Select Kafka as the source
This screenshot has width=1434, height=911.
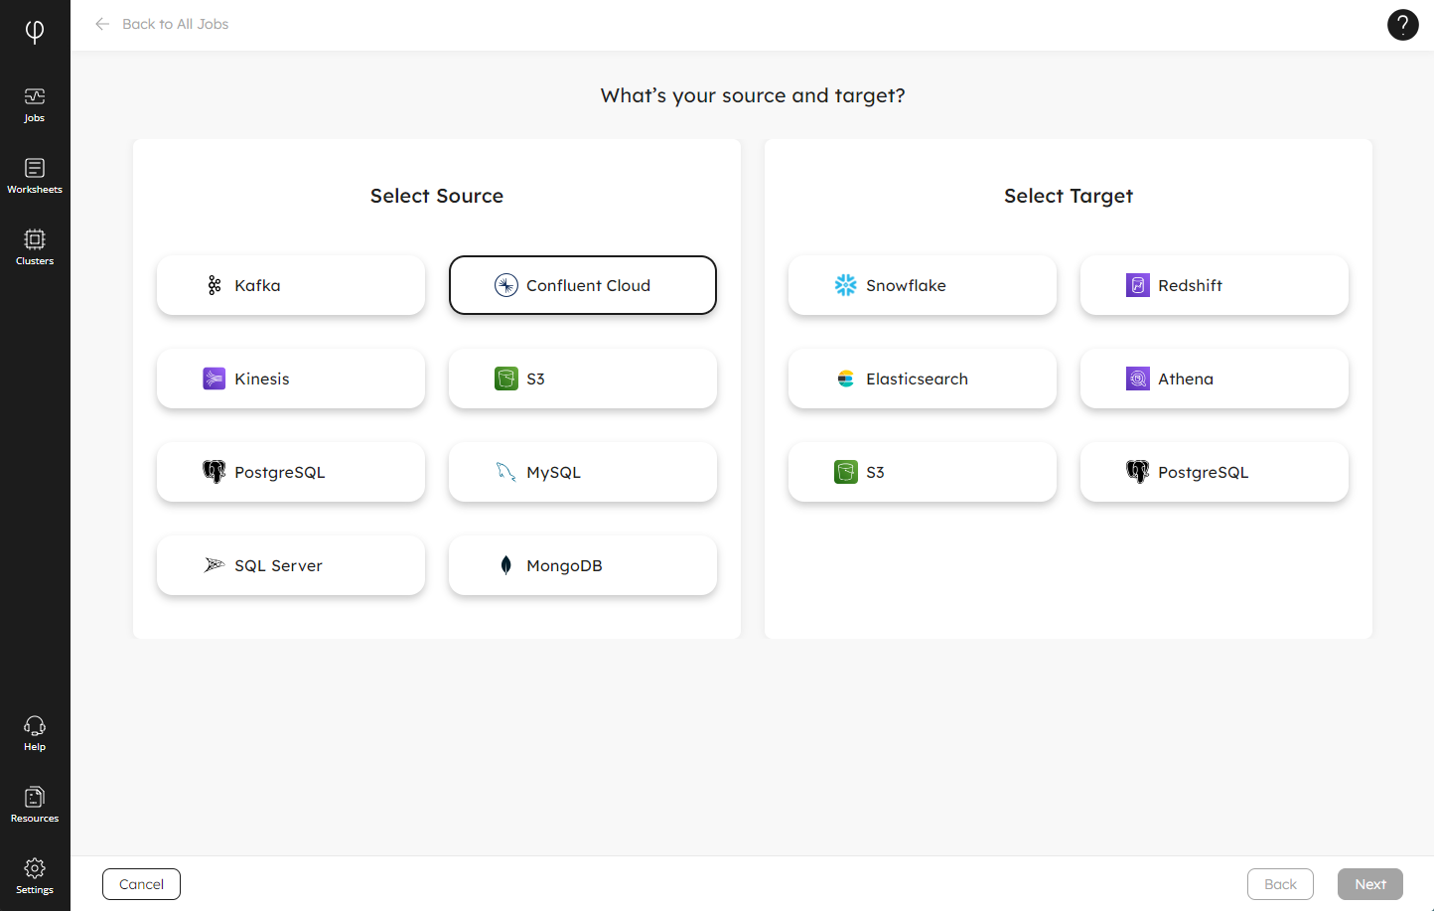point(291,285)
